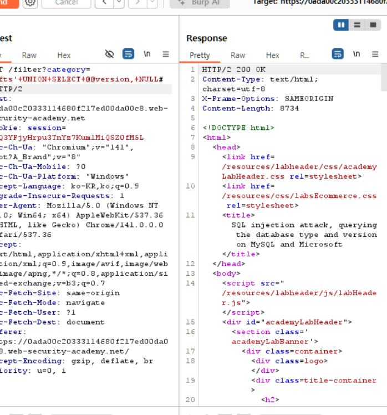Click the Response panel heading
The height and width of the screenshot is (415, 387).
click(207, 38)
